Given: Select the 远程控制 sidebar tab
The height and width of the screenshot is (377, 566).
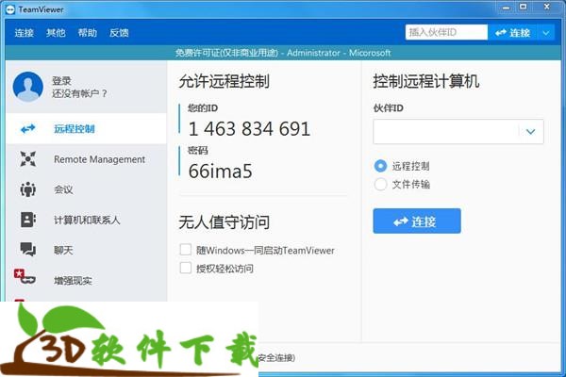Looking at the screenshot, I should coord(86,129).
